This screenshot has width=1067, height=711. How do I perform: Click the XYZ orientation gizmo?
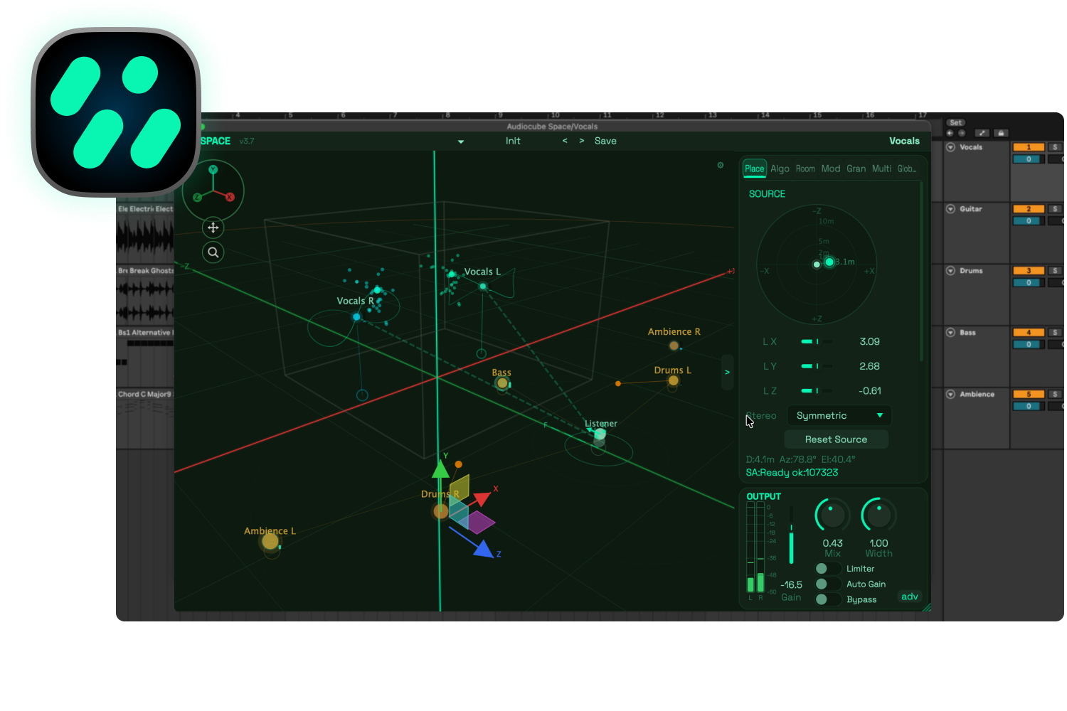pyautogui.click(x=213, y=190)
